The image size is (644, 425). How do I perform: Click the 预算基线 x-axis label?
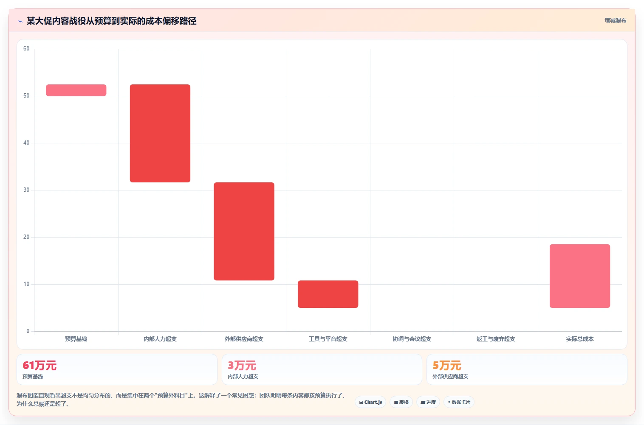pos(76,339)
